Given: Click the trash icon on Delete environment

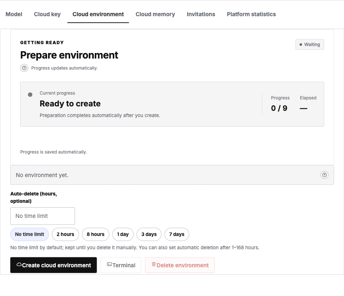Looking at the screenshot, I should point(154,264).
